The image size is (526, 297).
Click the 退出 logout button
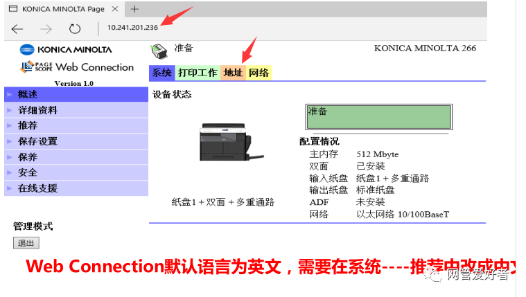point(26,243)
